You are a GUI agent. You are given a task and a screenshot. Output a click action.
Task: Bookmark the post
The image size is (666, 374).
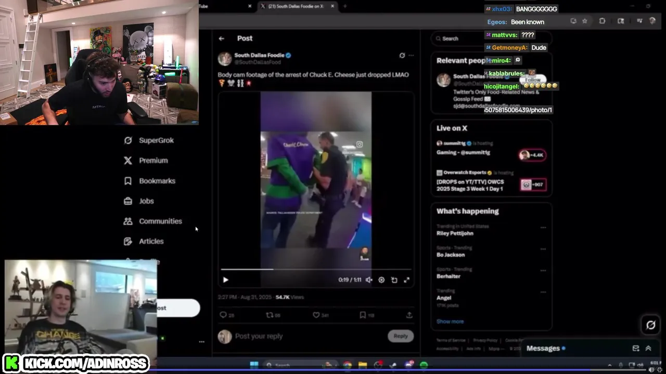(363, 315)
